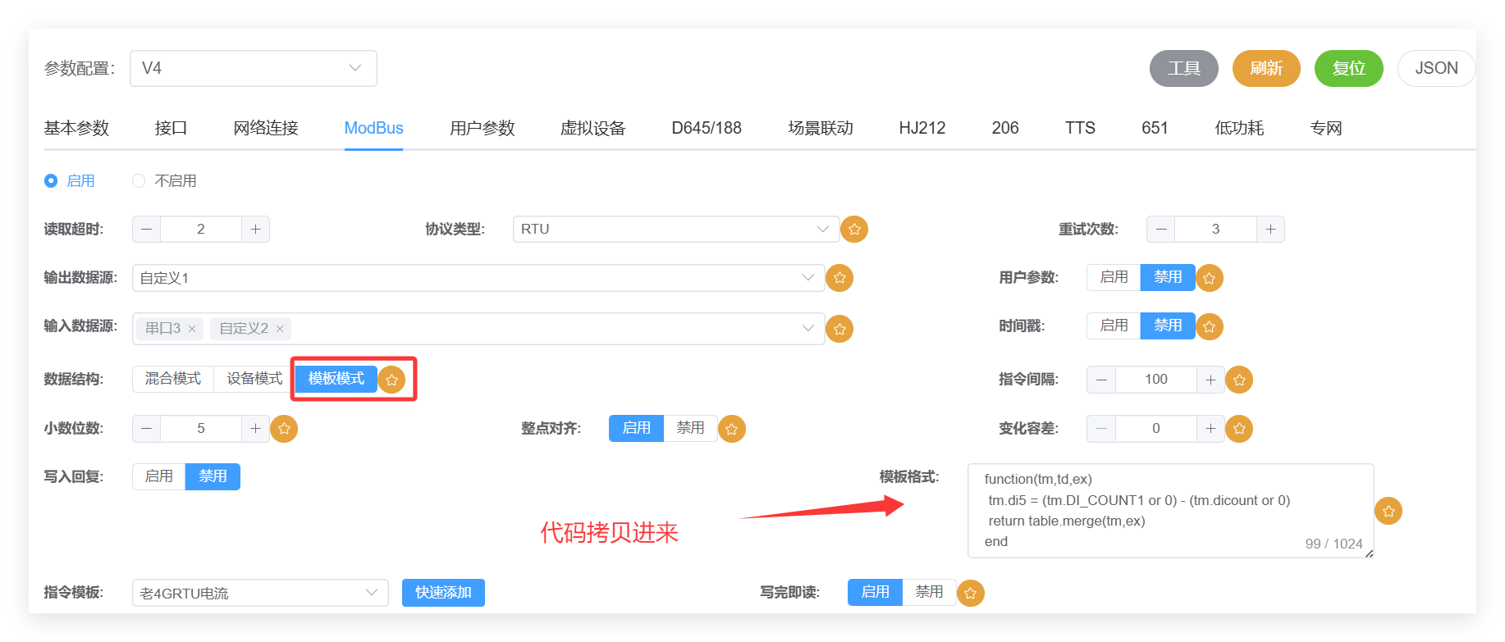Click inside the 模板格式 code textarea
1505x642 pixels.
pyautogui.click(x=1170, y=511)
